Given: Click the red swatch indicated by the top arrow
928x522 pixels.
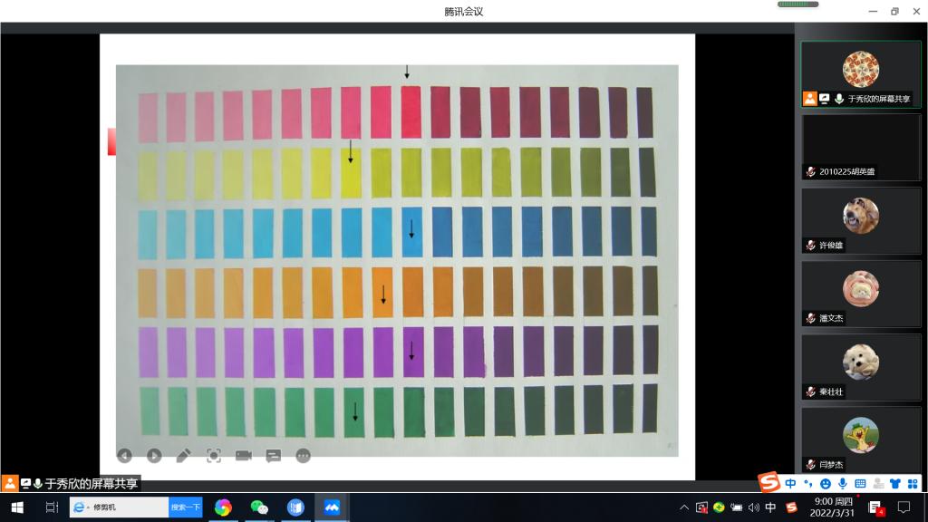Looking at the screenshot, I should [411, 112].
